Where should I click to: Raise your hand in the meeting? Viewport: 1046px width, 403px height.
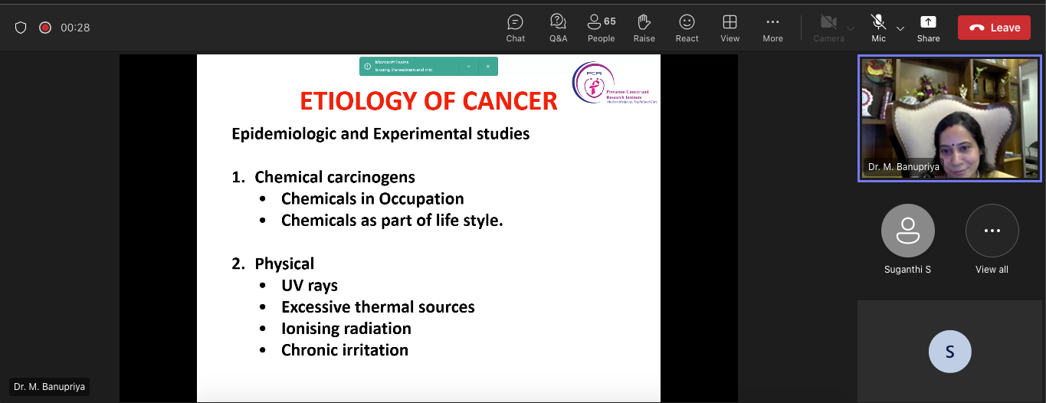coord(644,28)
